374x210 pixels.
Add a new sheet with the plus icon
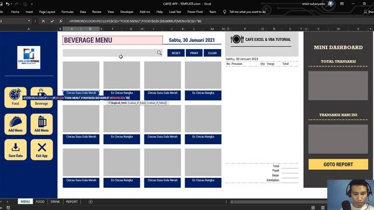click(91, 202)
